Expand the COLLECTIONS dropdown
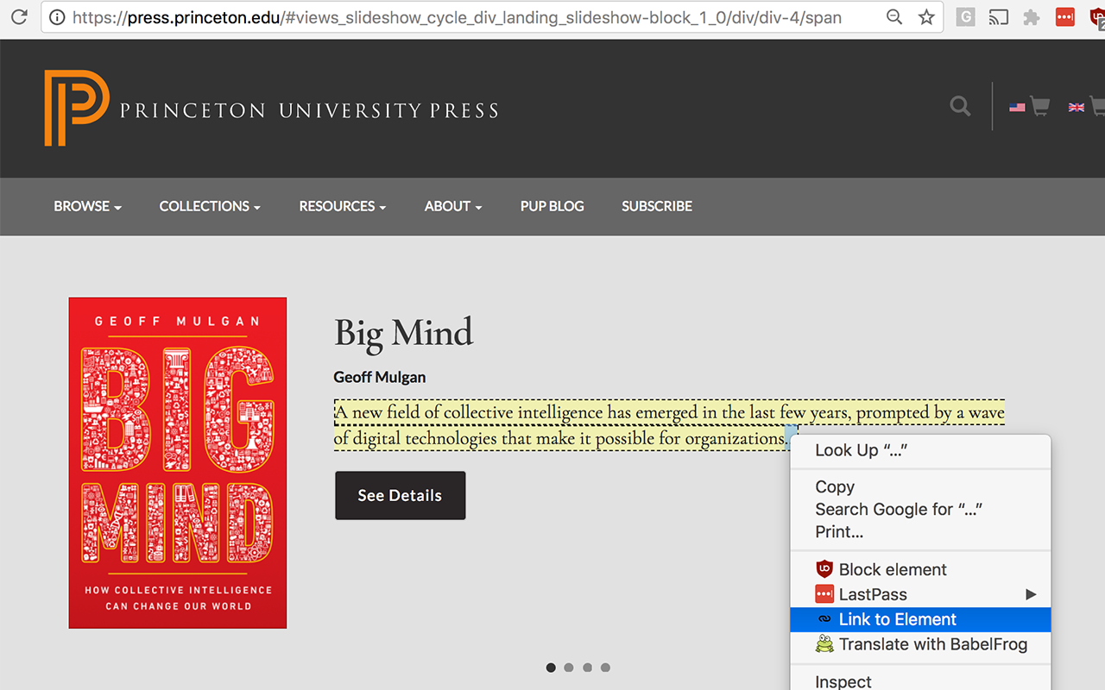 210,206
